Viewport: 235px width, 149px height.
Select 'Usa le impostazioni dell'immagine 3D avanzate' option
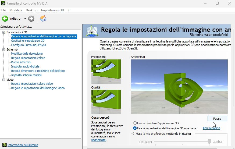(135, 128)
